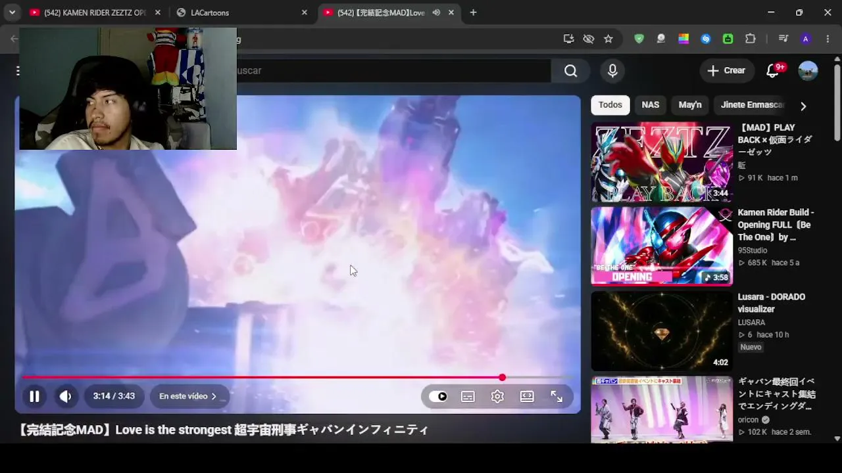Select the May'n filter chip
Image resolution: width=842 pixels, height=473 pixels.
pyautogui.click(x=690, y=105)
